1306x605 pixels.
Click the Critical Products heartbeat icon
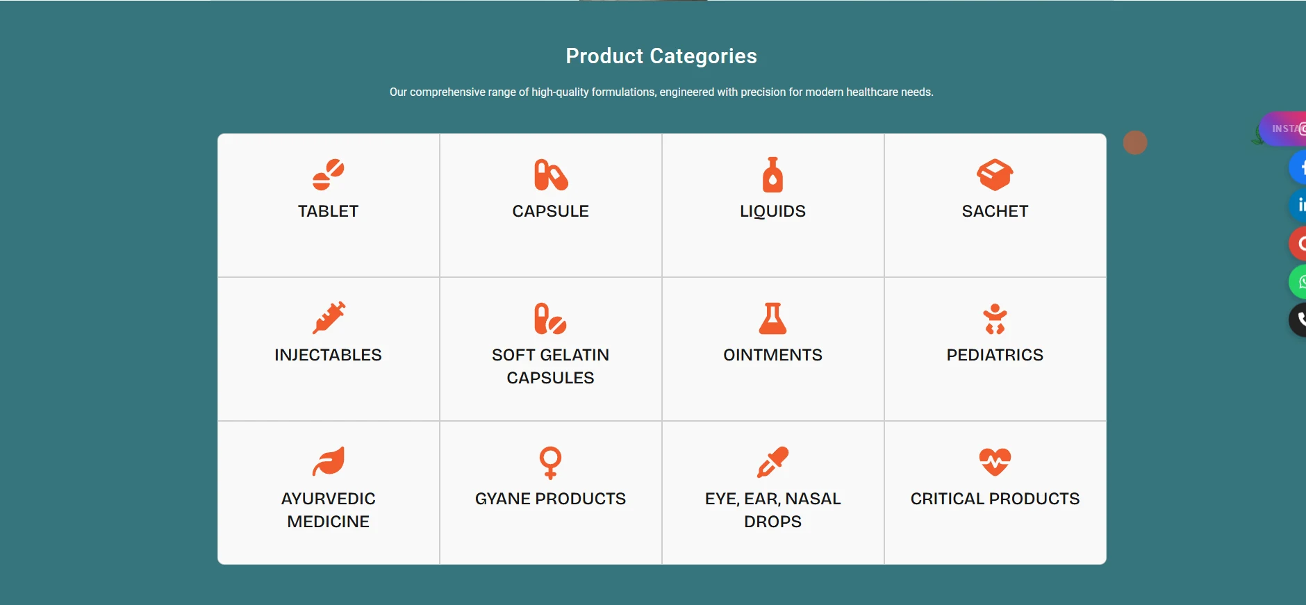click(995, 462)
